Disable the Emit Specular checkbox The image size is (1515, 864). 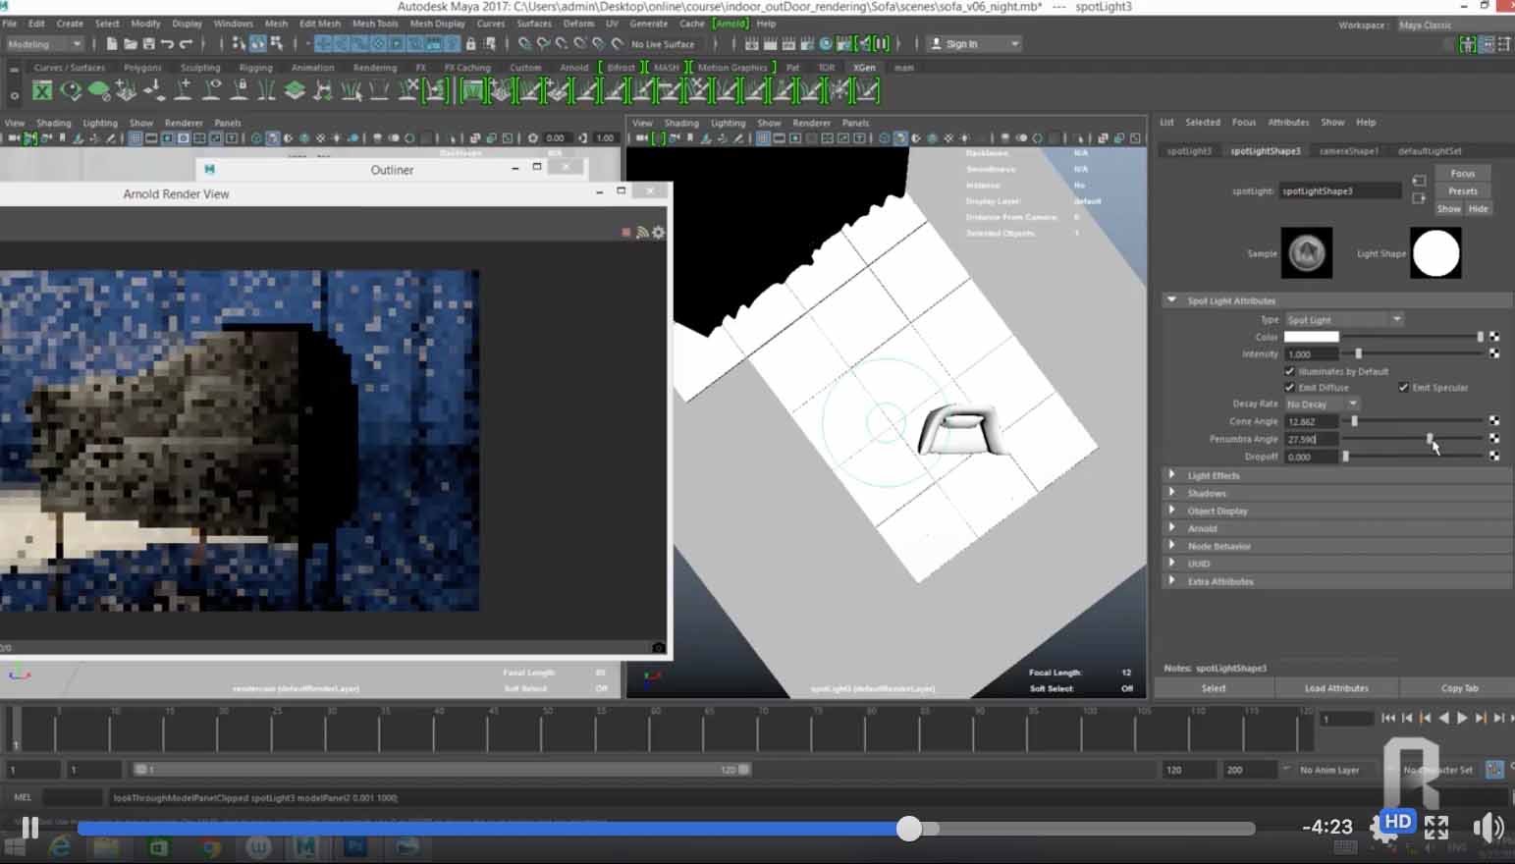tap(1403, 388)
